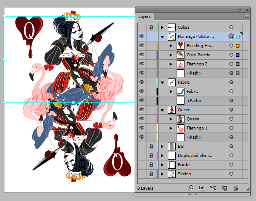
Task: Hide the Flamingo Palette layer
Action: click(x=142, y=36)
